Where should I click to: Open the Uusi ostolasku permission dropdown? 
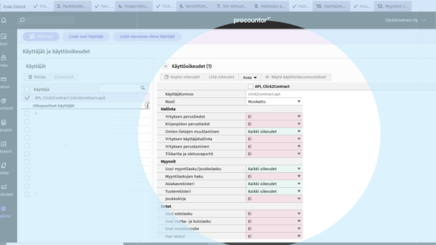(274, 214)
